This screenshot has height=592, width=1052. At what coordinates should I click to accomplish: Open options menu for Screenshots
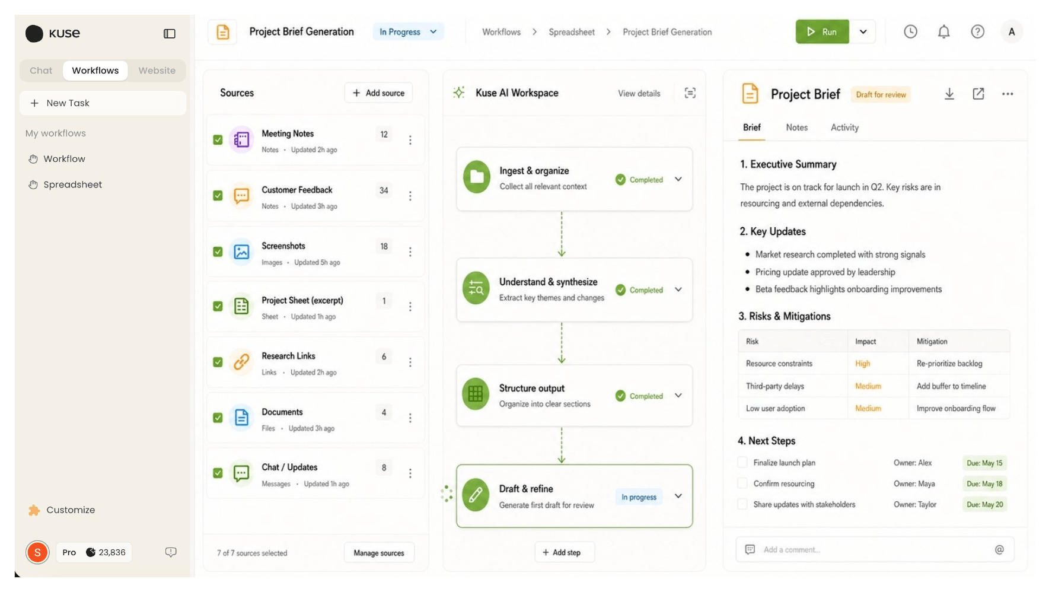click(x=410, y=252)
